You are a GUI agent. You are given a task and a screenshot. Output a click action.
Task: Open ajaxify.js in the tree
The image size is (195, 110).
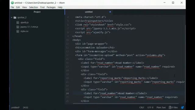(24, 23)
